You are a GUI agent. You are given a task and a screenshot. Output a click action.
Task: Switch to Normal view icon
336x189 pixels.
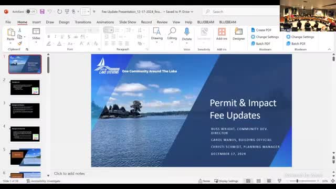(248, 181)
